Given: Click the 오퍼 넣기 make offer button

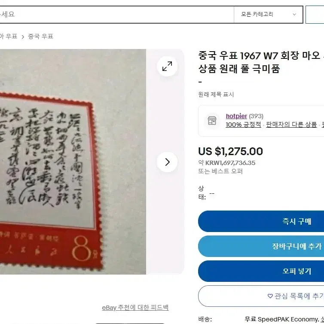Looking at the screenshot, I should click(261, 271).
